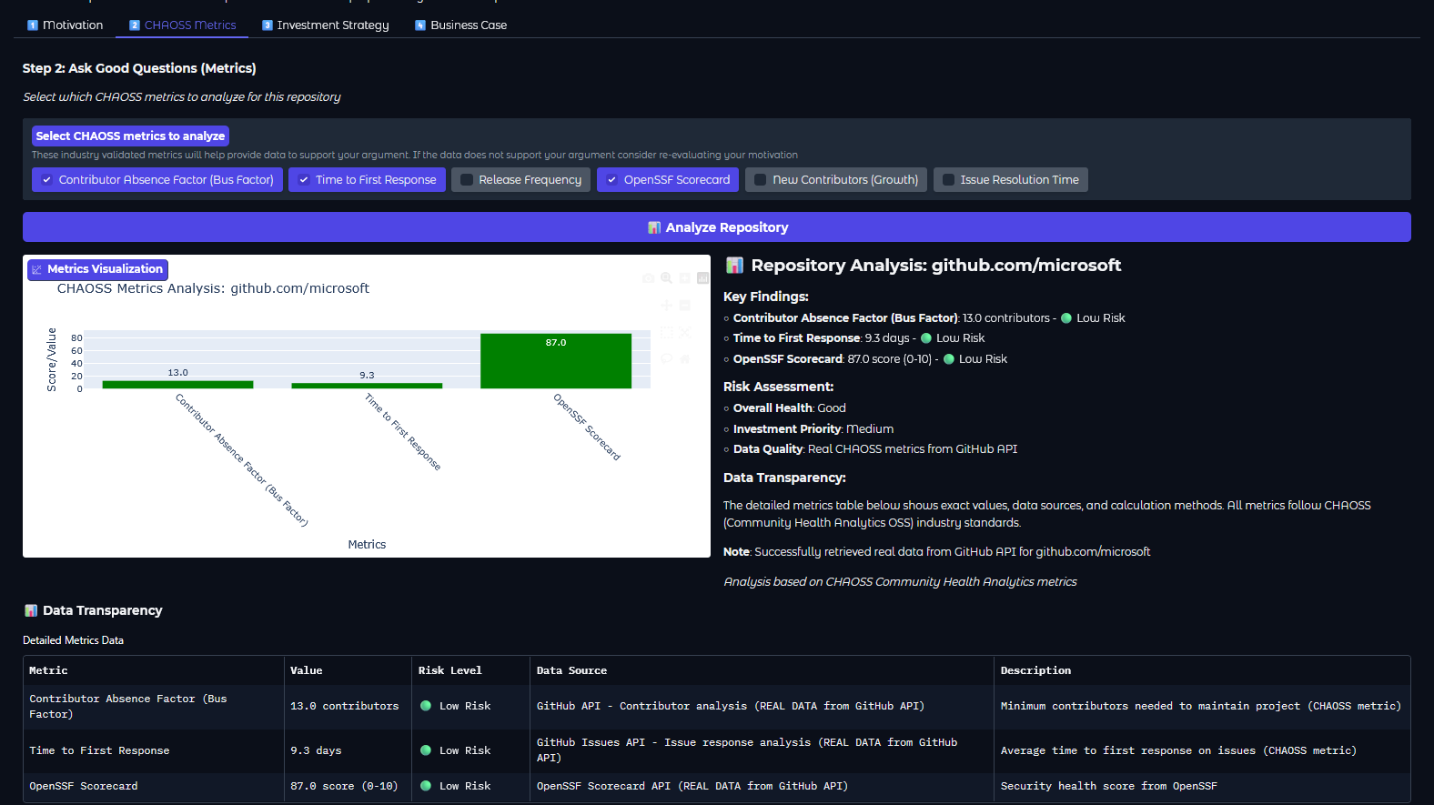Click 'Investment Priority: Medium' line
The width and height of the screenshot is (1434, 805).
point(813,429)
